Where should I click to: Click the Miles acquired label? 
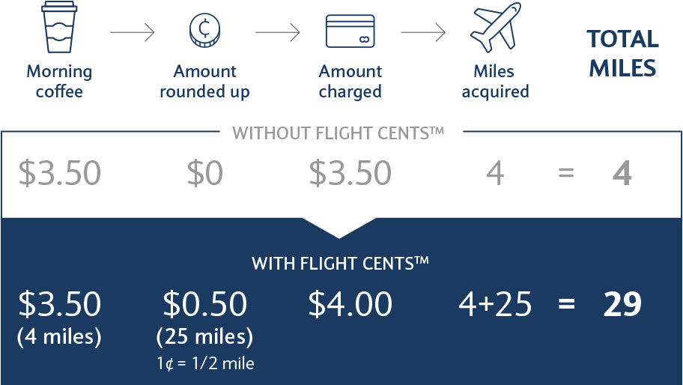pos(495,82)
